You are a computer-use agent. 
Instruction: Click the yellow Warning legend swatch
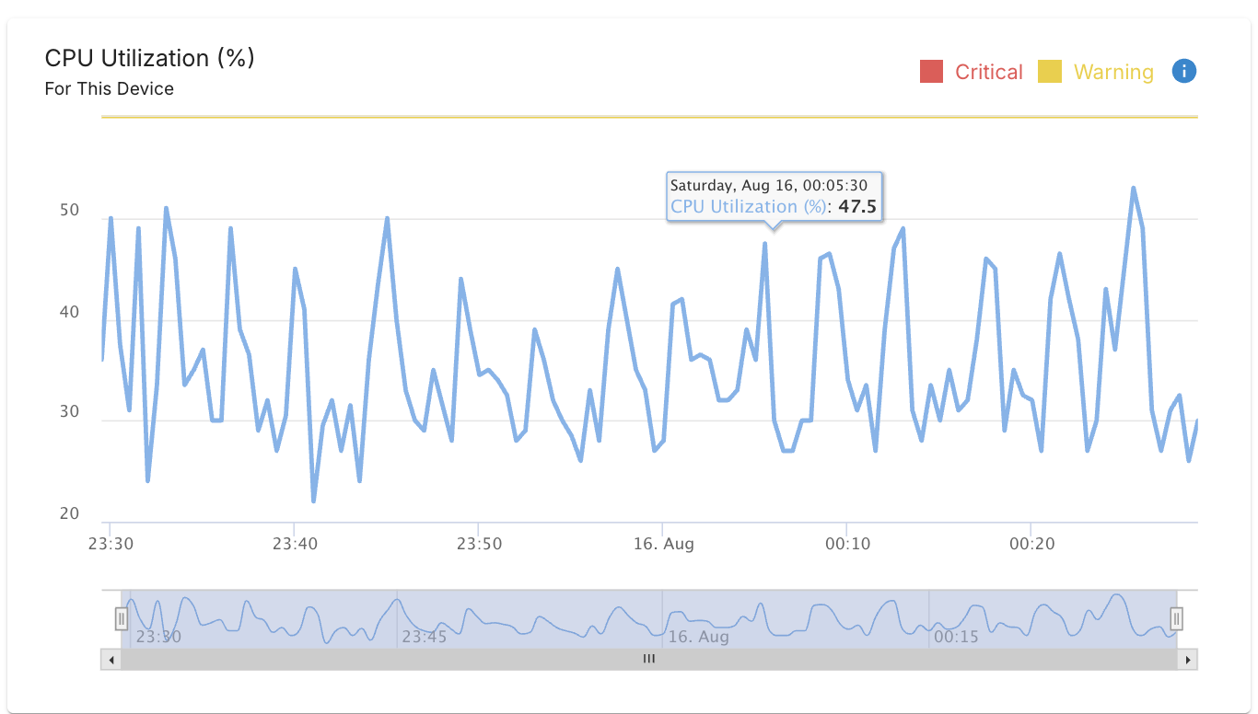1050,72
